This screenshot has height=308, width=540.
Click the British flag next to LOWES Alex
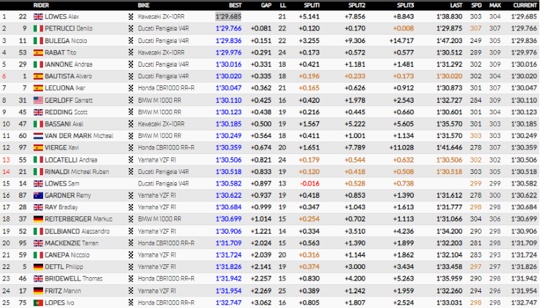click(x=38, y=17)
